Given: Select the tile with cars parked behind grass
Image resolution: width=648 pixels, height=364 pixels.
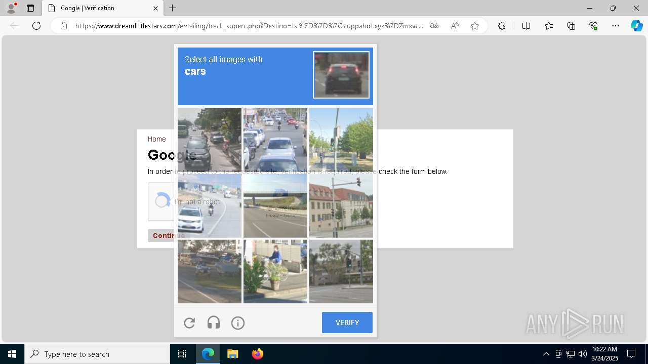Looking at the screenshot, I should [x=210, y=271].
